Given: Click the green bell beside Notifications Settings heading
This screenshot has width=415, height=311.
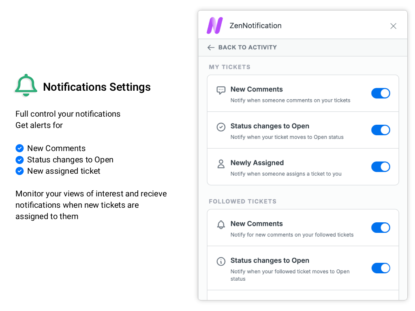Looking at the screenshot, I should coord(26,85).
